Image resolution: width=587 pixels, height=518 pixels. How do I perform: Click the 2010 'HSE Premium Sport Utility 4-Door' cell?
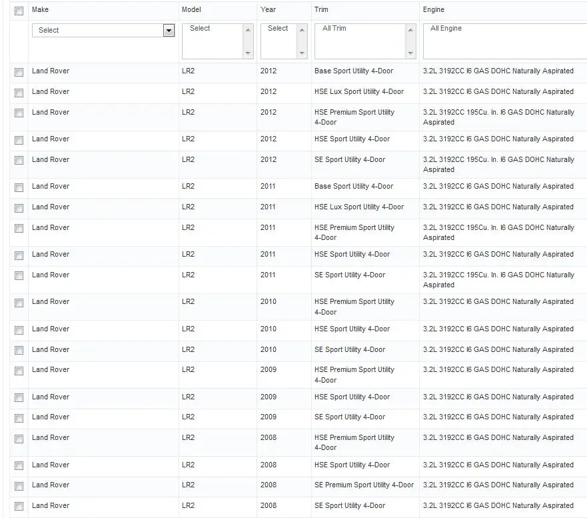(354, 307)
